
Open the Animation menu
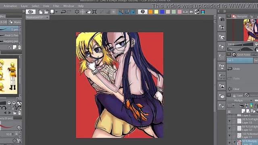coord(10,6)
